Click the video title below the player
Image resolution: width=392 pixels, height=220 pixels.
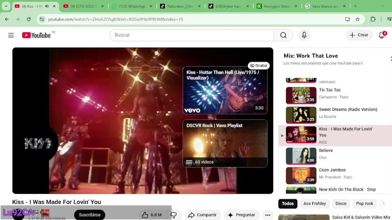pos(56,202)
